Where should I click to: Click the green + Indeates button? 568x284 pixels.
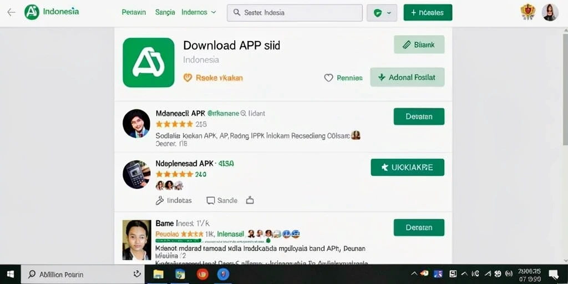[x=428, y=12]
